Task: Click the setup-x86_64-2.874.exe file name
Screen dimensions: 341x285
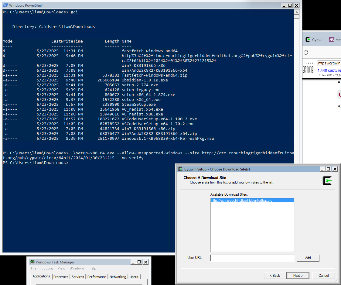Action: coord(148,94)
